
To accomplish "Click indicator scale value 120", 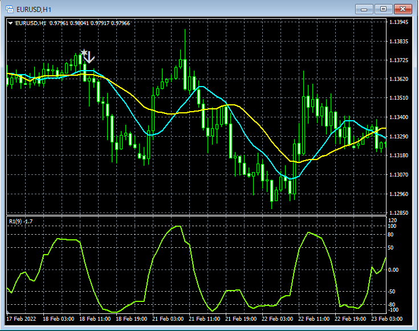I will [x=393, y=220].
